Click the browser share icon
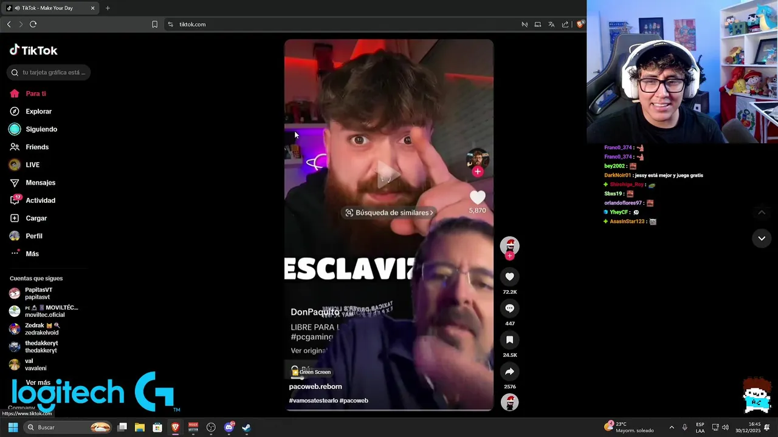 pos(565,24)
